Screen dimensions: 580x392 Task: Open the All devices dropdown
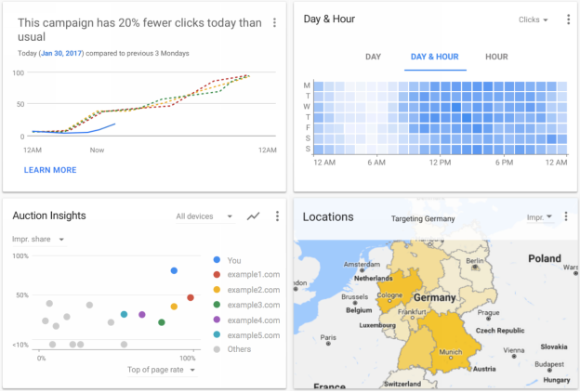(204, 216)
